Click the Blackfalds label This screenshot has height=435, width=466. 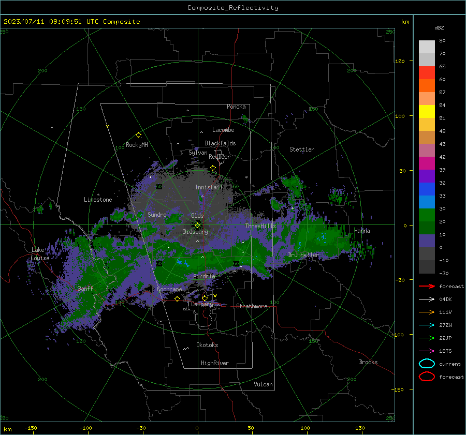tap(220, 143)
